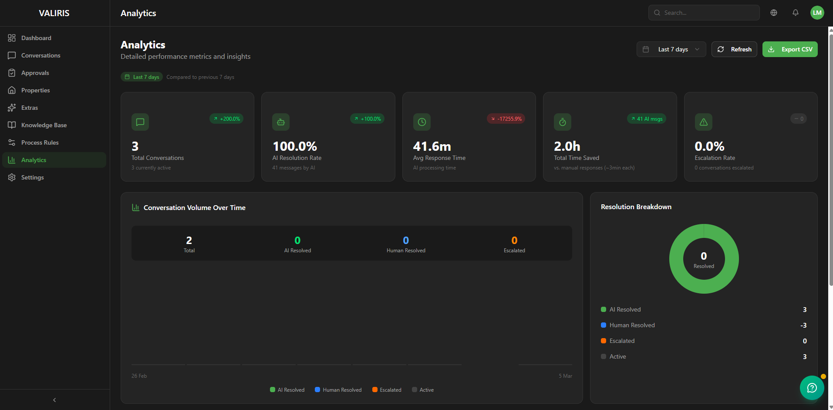Click the green chat support bubble
Screen dimensions: 833x410
pos(812,387)
